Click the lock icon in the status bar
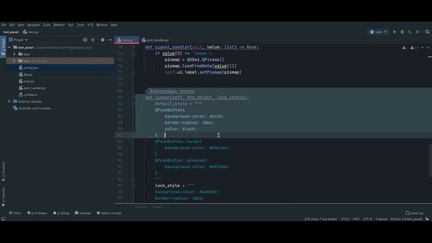This screenshot has width=432, height=243. pos(427,219)
